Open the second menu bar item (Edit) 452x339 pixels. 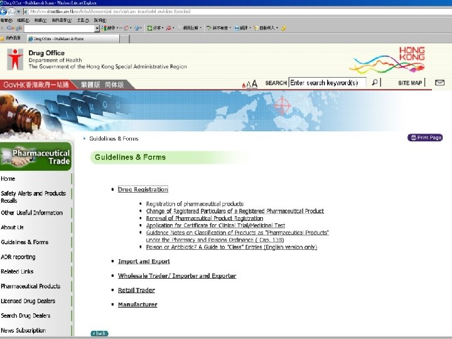[x=23, y=20]
